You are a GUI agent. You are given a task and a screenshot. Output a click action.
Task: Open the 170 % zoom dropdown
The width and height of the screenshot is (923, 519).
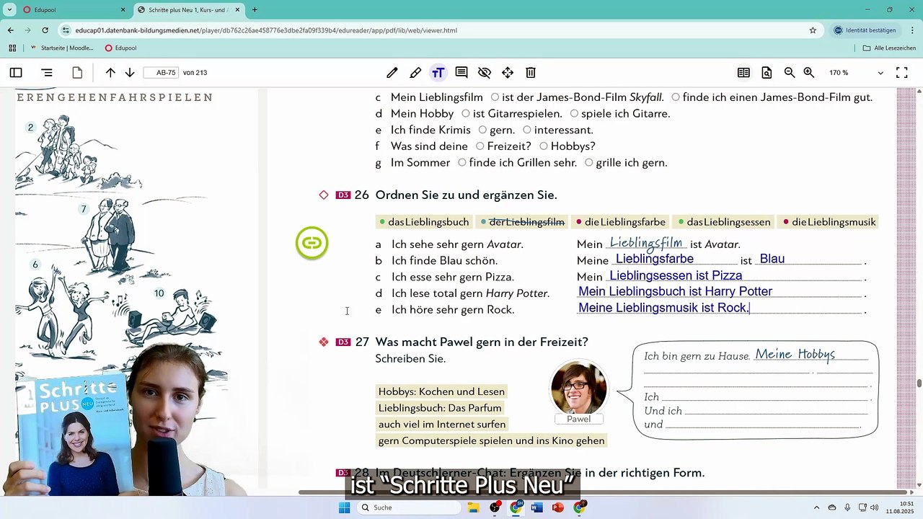pyautogui.click(x=856, y=73)
